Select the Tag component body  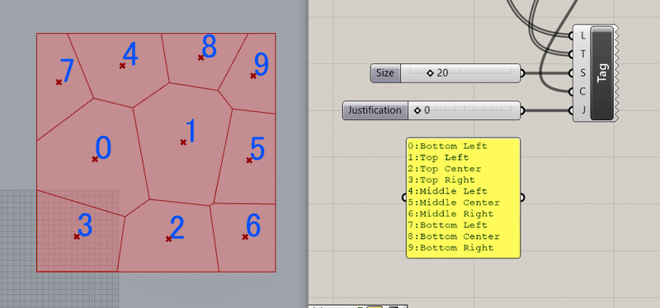coord(602,73)
